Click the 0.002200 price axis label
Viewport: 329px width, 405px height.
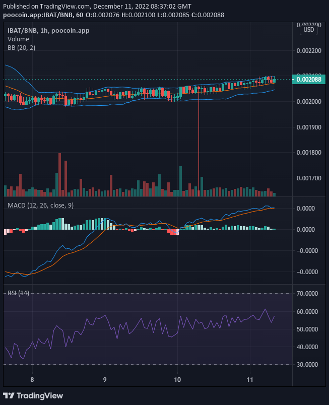pos(309,50)
